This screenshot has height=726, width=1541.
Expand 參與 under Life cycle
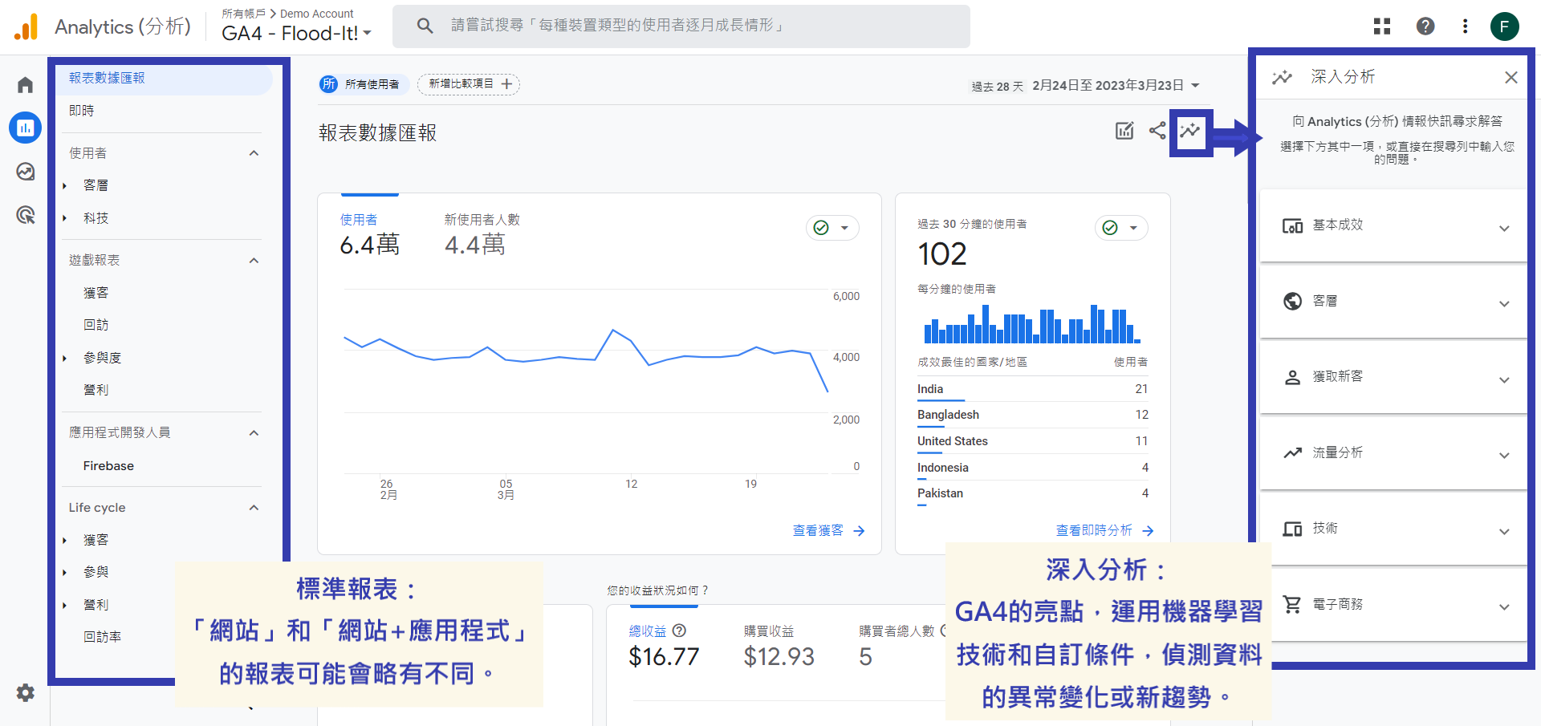(65, 572)
